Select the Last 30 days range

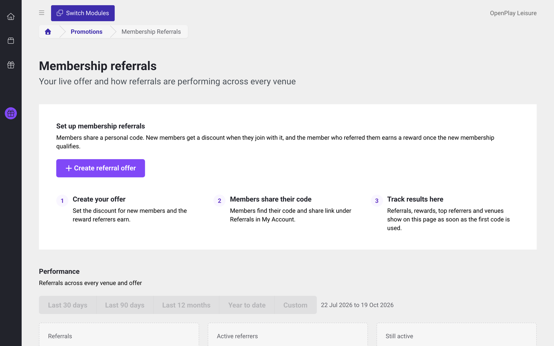pos(68,305)
